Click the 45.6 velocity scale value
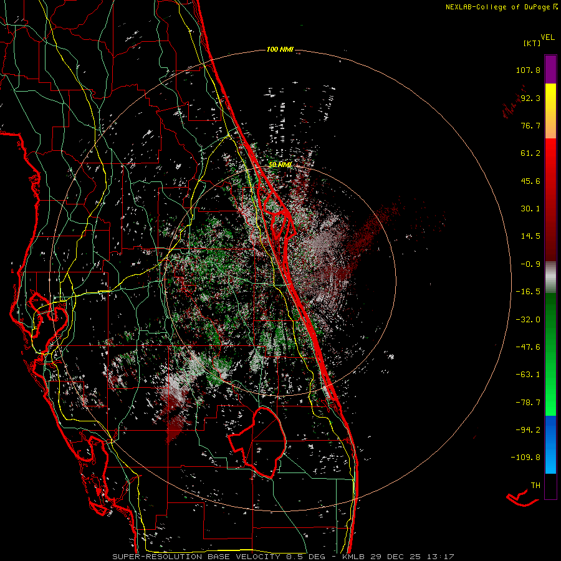Screen dimensions: 561x561 [x=530, y=181]
